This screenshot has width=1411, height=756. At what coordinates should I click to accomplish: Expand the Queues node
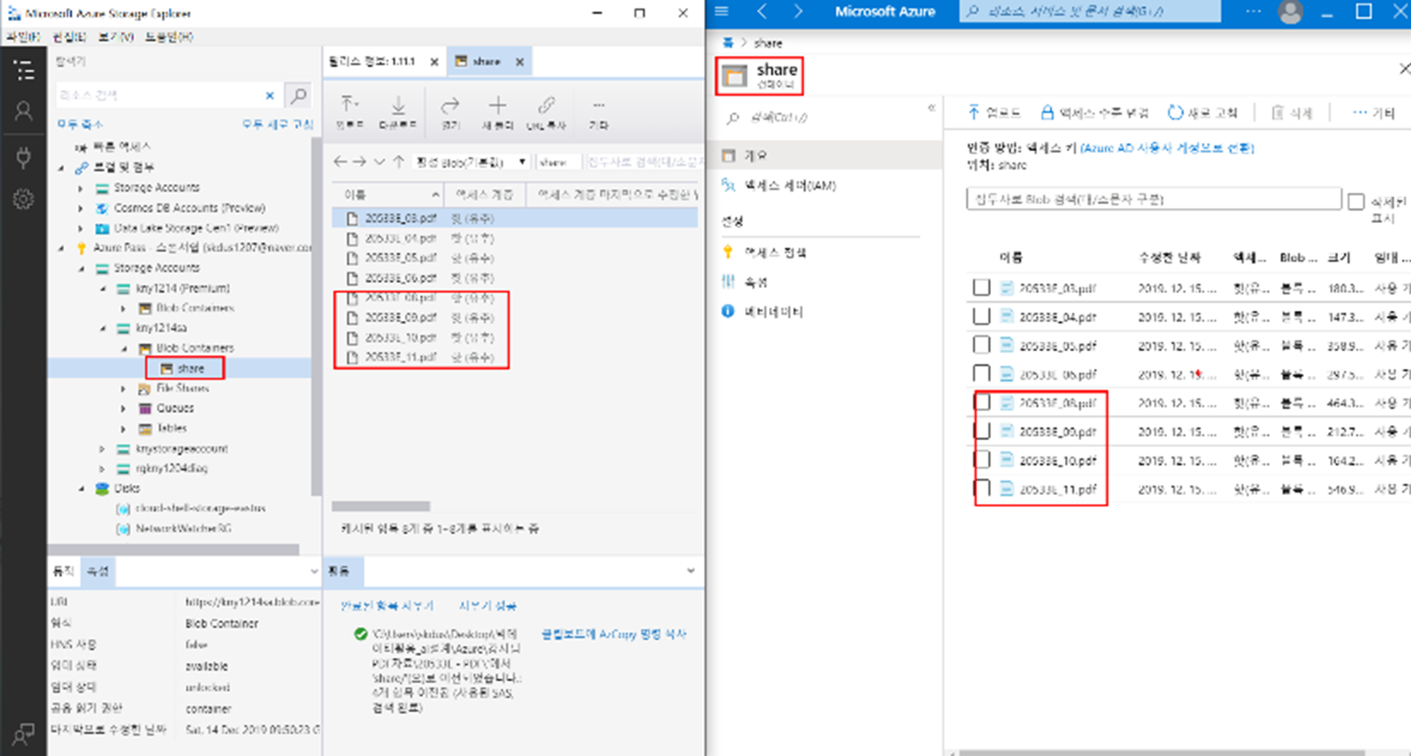(124, 408)
